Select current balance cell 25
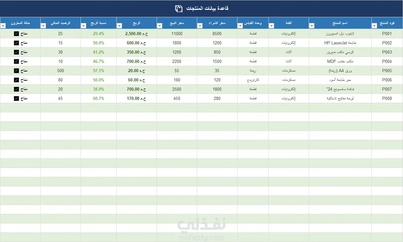Image resolution: width=403 pixels, height=242 pixels. point(60,34)
